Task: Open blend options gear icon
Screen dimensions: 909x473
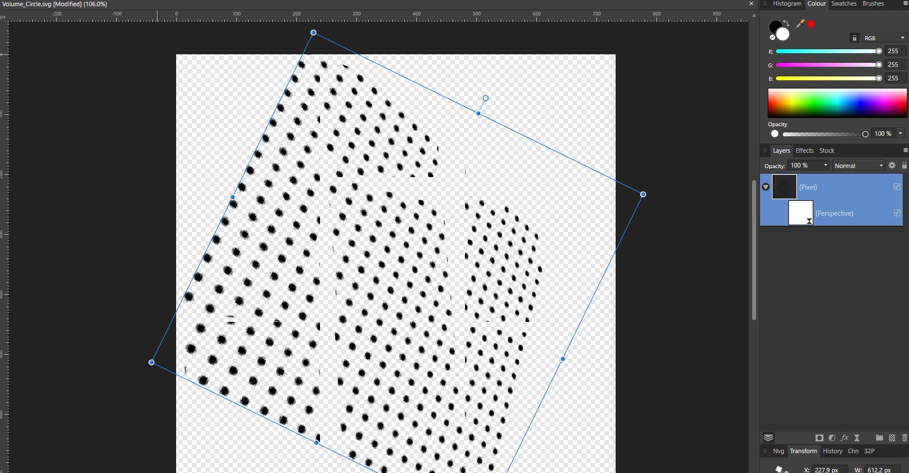Action: coord(892,165)
